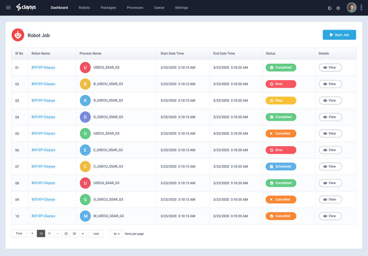368x256 pixels.
Task: View details for row 08
Action: point(330,183)
